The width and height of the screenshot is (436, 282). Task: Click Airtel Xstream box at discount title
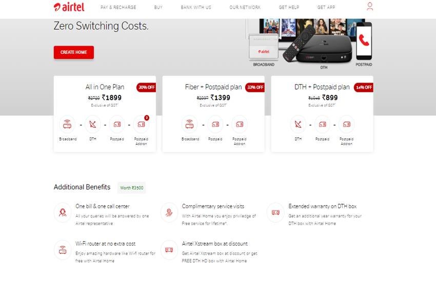tap(214, 244)
